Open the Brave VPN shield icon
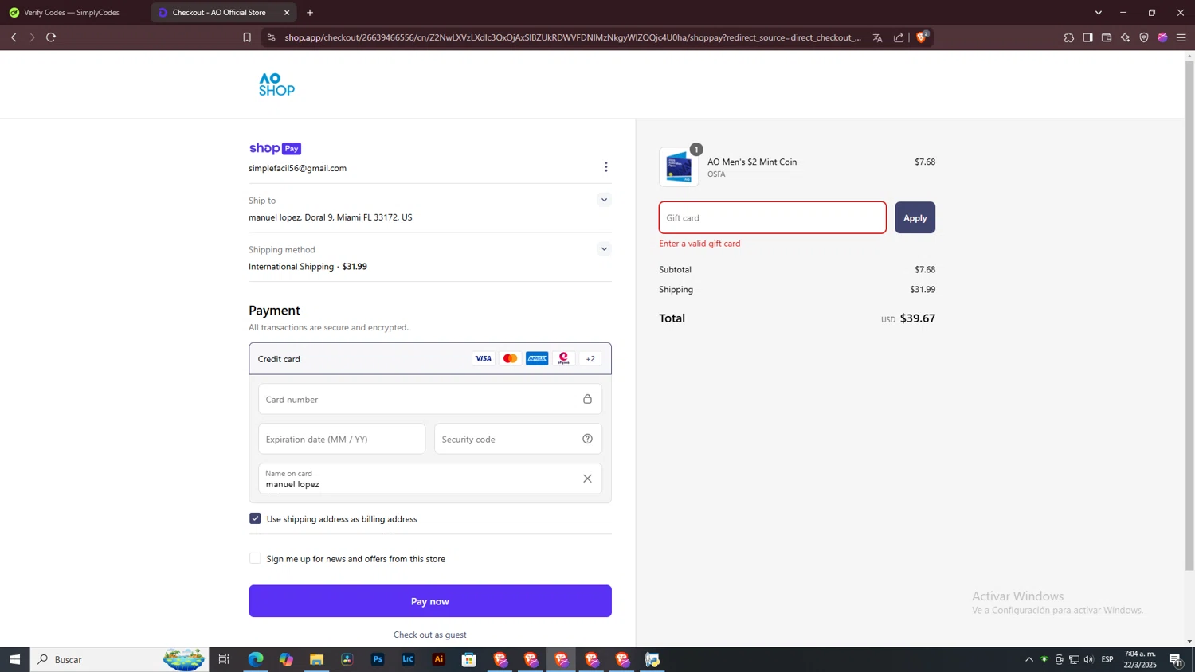Viewport: 1195px width, 672px height. pyautogui.click(x=1144, y=37)
